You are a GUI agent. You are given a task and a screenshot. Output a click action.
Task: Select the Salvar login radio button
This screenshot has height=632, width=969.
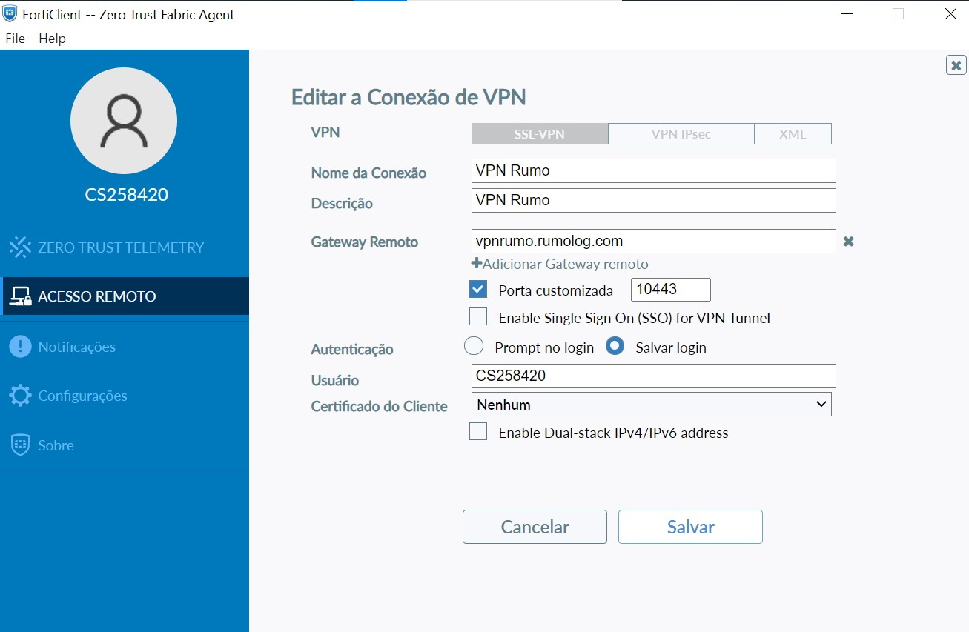coord(615,346)
